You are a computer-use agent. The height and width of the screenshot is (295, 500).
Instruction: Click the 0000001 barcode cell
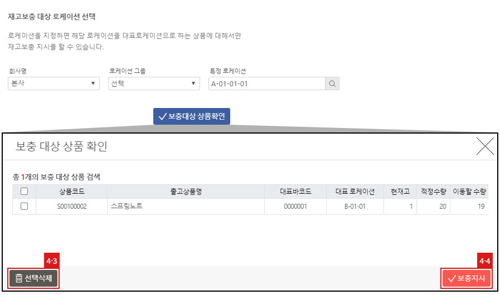[295, 206]
